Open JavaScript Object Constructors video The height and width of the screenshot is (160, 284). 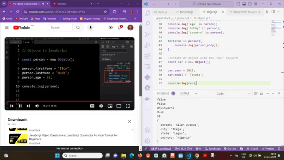pyautogui.click(x=74, y=137)
